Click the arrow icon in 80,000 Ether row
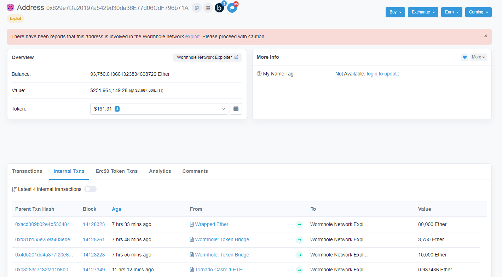 click(299, 225)
